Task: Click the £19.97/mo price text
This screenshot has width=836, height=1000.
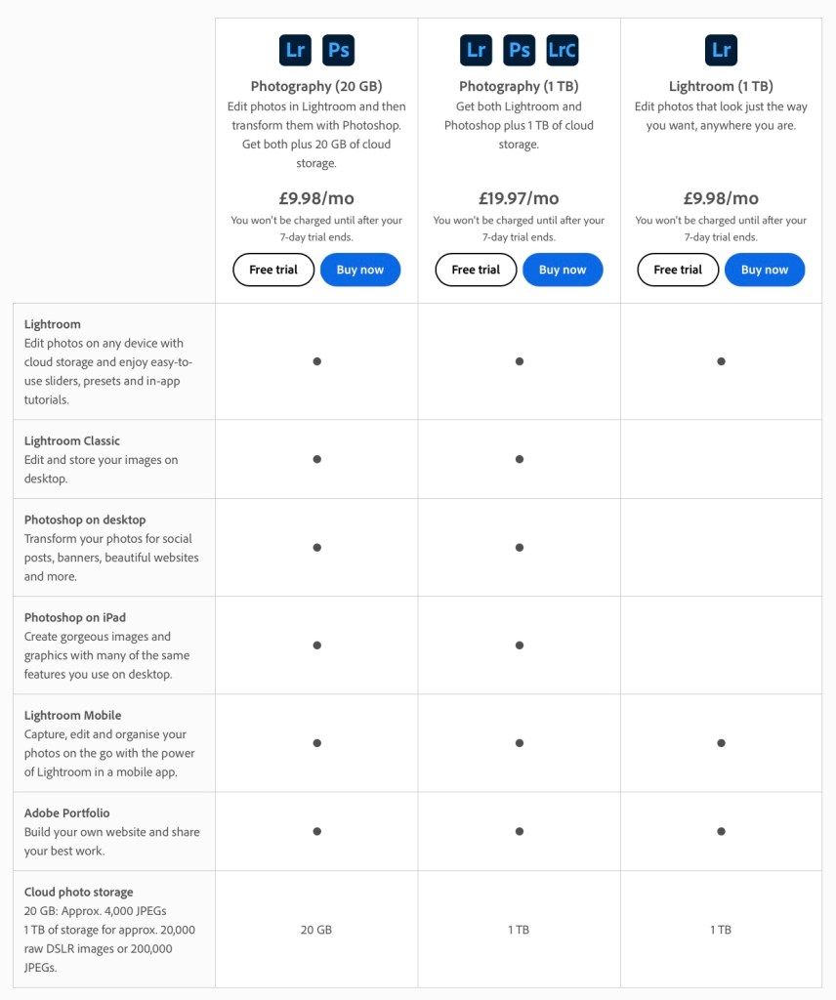Action: (519, 198)
